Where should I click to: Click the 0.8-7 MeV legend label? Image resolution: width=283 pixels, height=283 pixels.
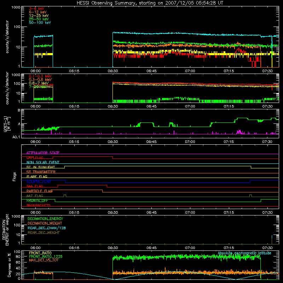[x=39, y=83]
